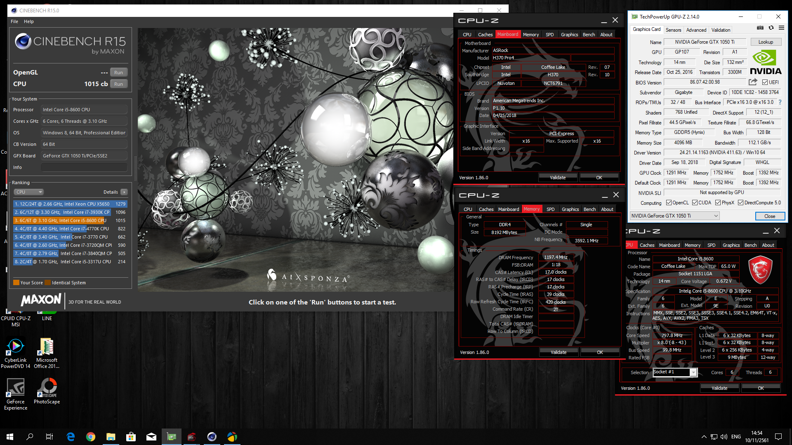The width and height of the screenshot is (792, 445).
Task: Toggle the PhysX checkbox
Action: (718, 203)
